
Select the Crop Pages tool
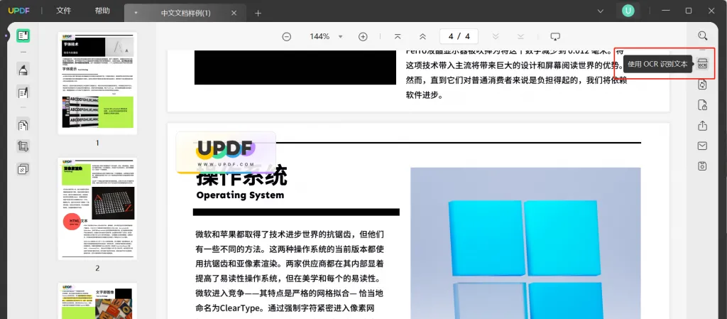pos(23,146)
